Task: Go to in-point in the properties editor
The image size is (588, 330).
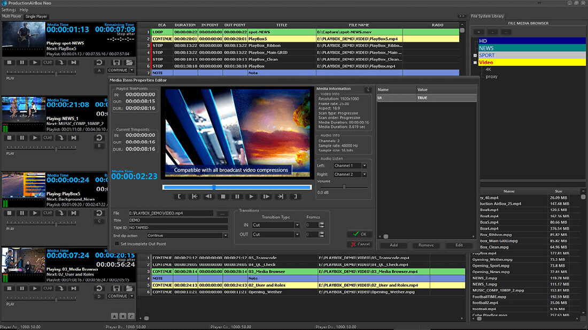Action: click(x=194, y=196)
